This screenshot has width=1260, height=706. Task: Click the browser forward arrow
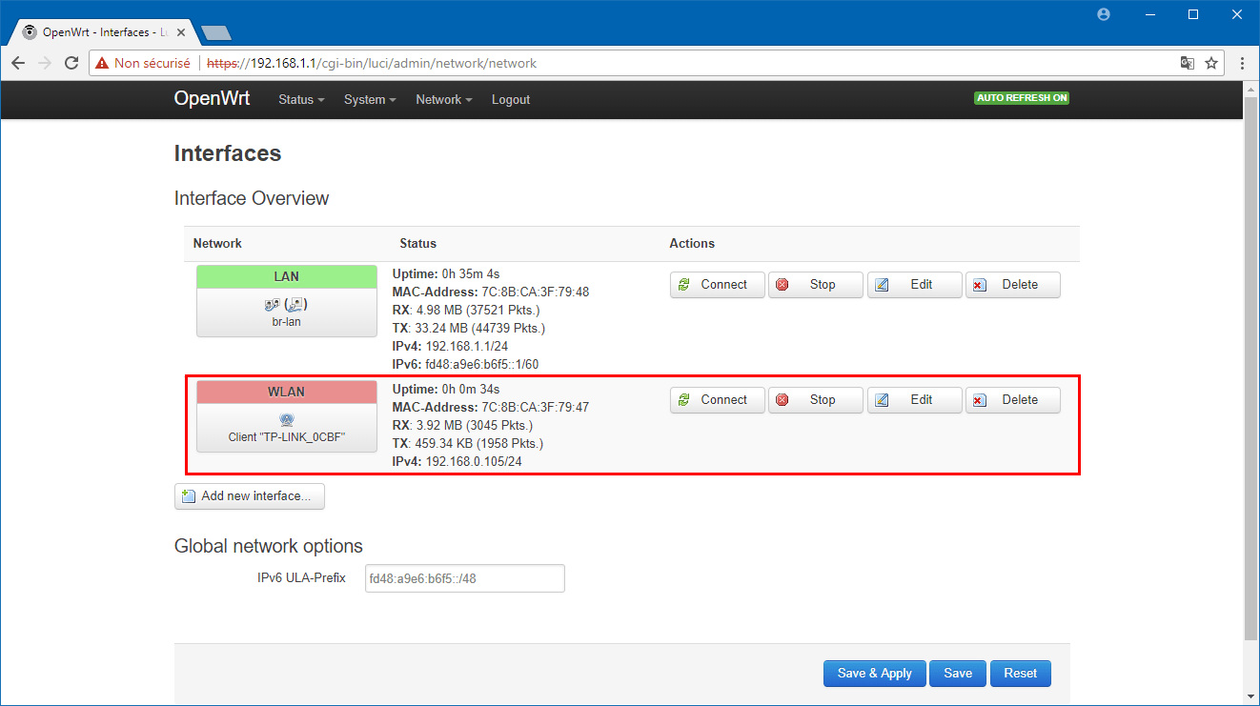[x=44, y=63]
